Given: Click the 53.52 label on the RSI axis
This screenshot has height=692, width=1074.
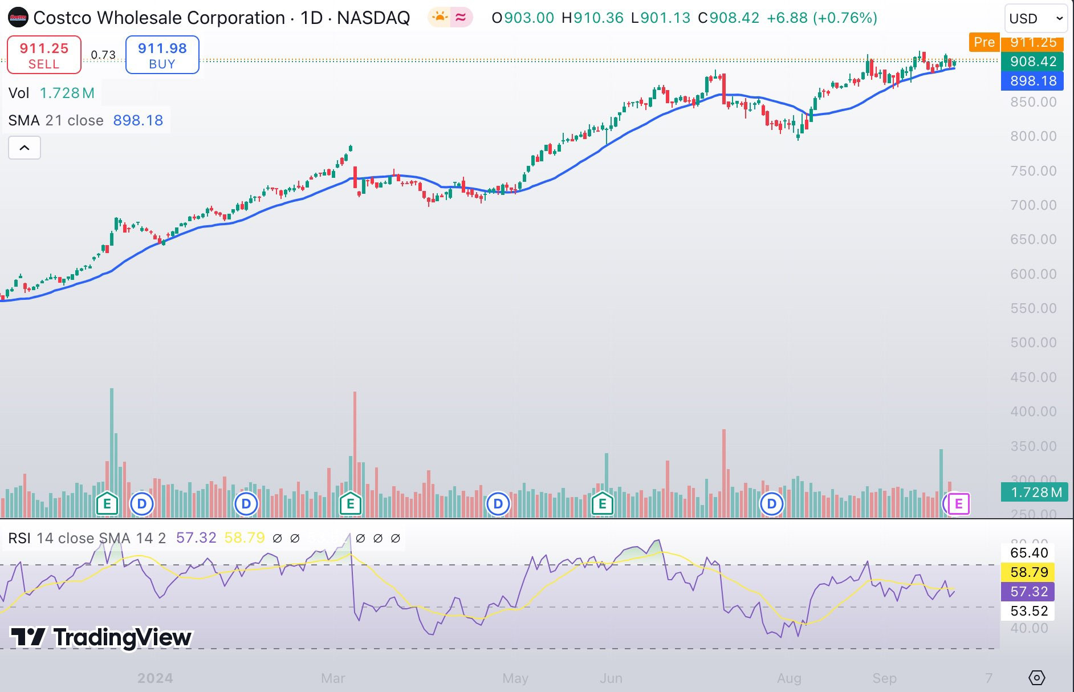Looking at the screenshot, I should [1029, 611].
